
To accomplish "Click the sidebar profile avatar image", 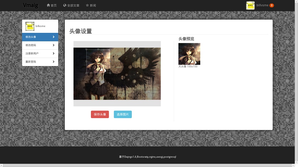I will (30, 26).
